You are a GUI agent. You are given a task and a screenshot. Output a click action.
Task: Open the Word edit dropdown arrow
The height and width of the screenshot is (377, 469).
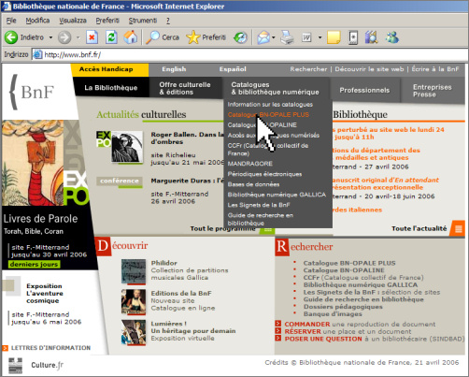(320, 37)
